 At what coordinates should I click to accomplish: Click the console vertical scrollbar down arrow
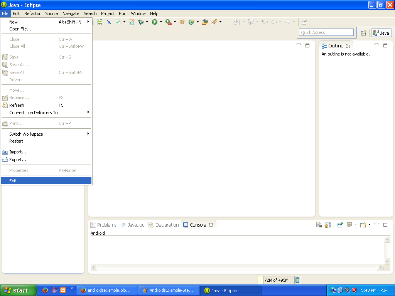[x=387, y=261]
